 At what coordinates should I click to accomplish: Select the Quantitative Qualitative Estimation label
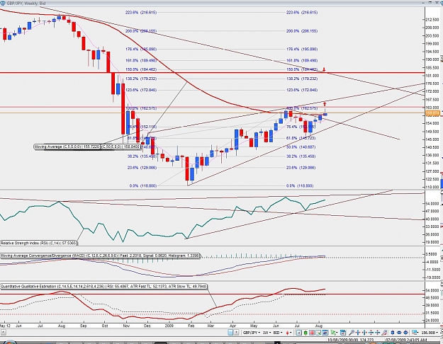(x=104, y=287)
